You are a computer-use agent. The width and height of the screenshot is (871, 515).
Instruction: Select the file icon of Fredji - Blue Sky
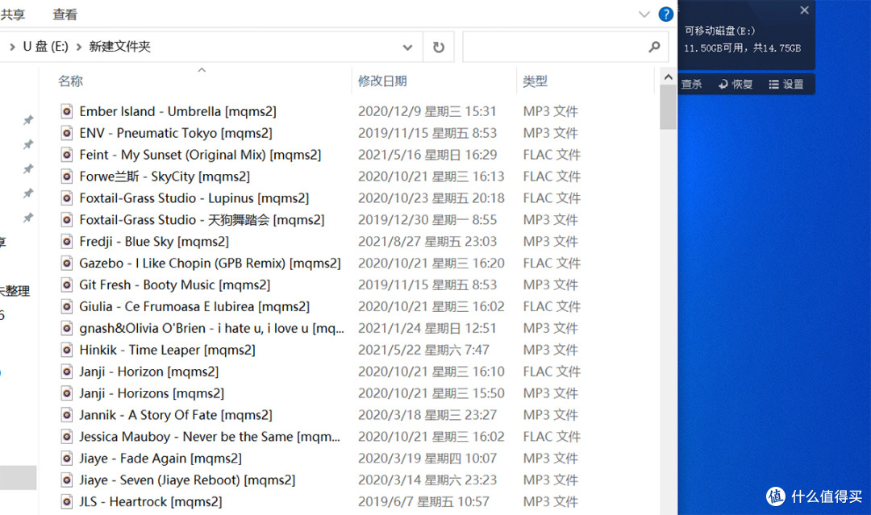67,242
